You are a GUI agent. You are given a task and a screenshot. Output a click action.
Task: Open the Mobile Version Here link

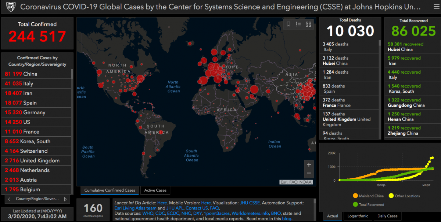206,203
